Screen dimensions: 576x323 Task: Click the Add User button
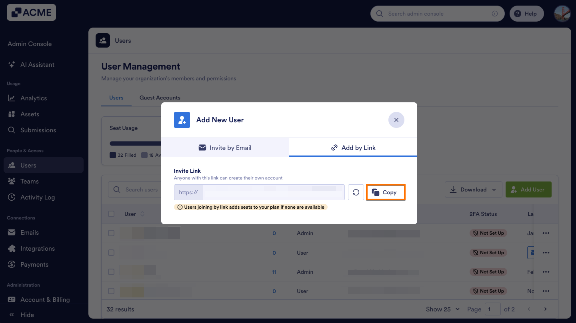pyautogui.click(x=528, y=189)
